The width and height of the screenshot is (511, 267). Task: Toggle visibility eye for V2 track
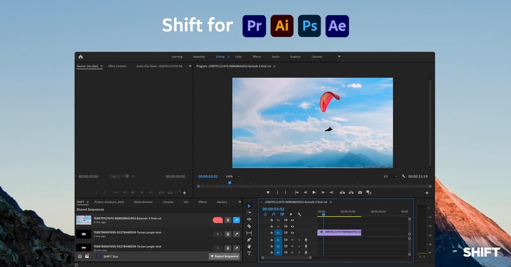tap(293, 226)
